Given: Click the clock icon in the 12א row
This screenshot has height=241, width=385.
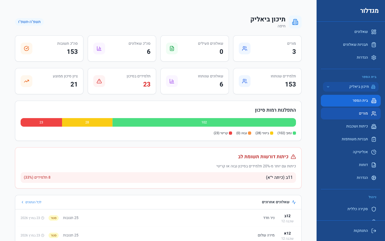Looking at the screenshot, I should 43,235.
